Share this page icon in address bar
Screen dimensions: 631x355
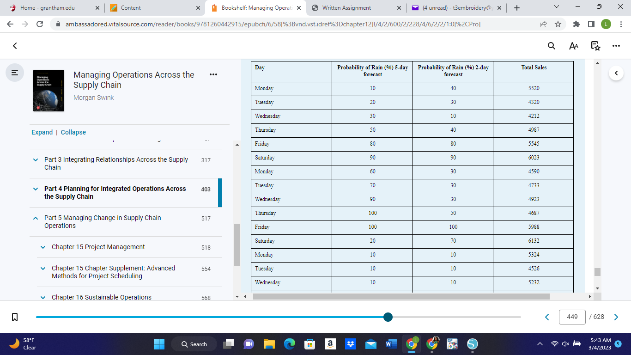coord(544,24)
